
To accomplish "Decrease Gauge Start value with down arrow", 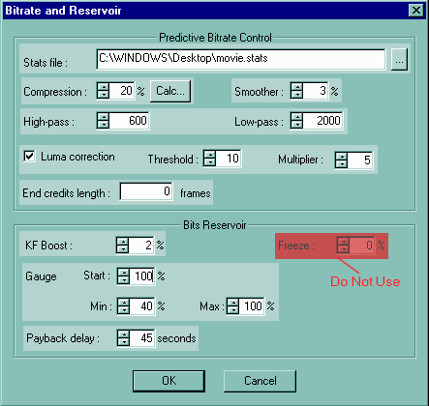I will (x=123, y=280).
